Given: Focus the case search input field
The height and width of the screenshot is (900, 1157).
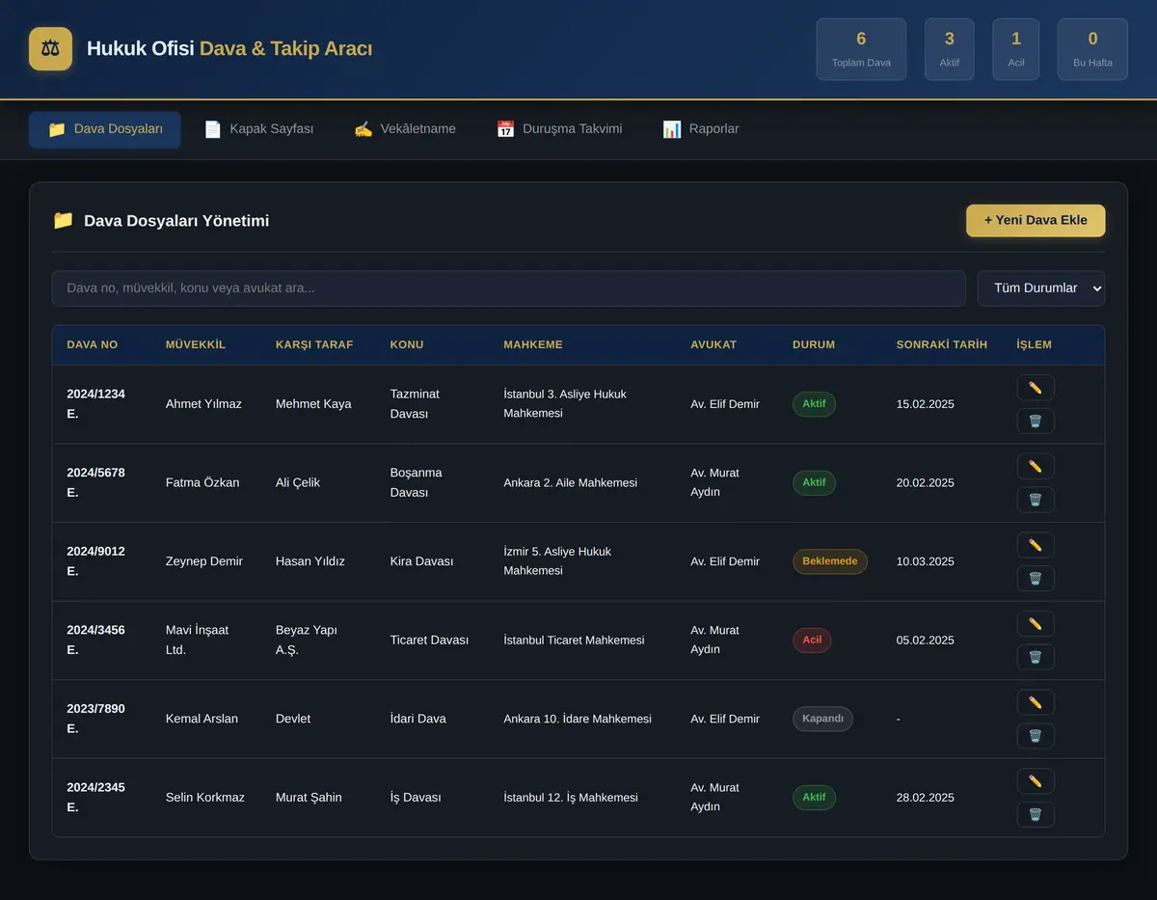Looking at the screenshot, I should pyautogui.click(x=508, y=288).
